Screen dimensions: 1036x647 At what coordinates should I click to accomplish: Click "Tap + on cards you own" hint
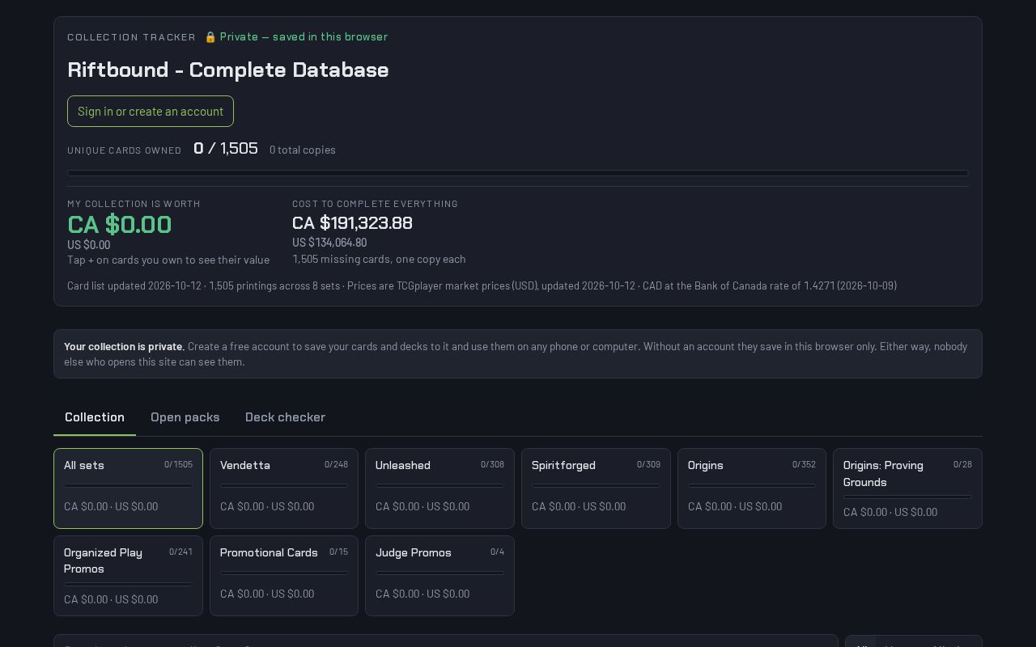point(168,260)
